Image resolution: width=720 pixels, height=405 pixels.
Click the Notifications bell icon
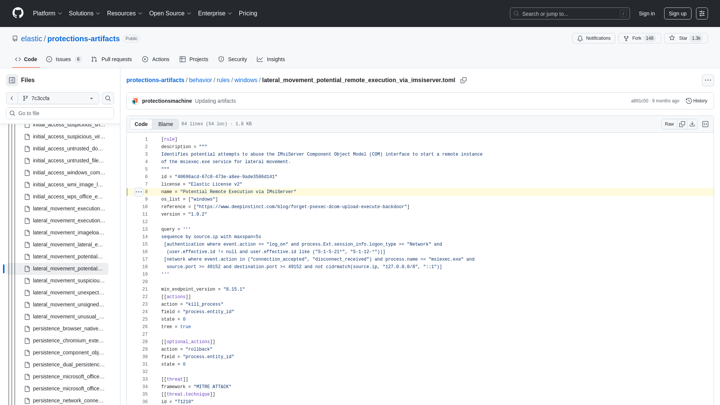580,39
